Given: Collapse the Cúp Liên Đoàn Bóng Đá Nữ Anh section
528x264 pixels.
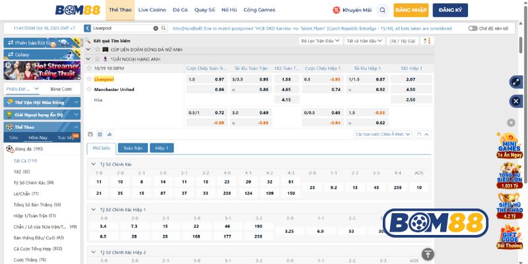Looking at the screenshot, I should [88, 49].
